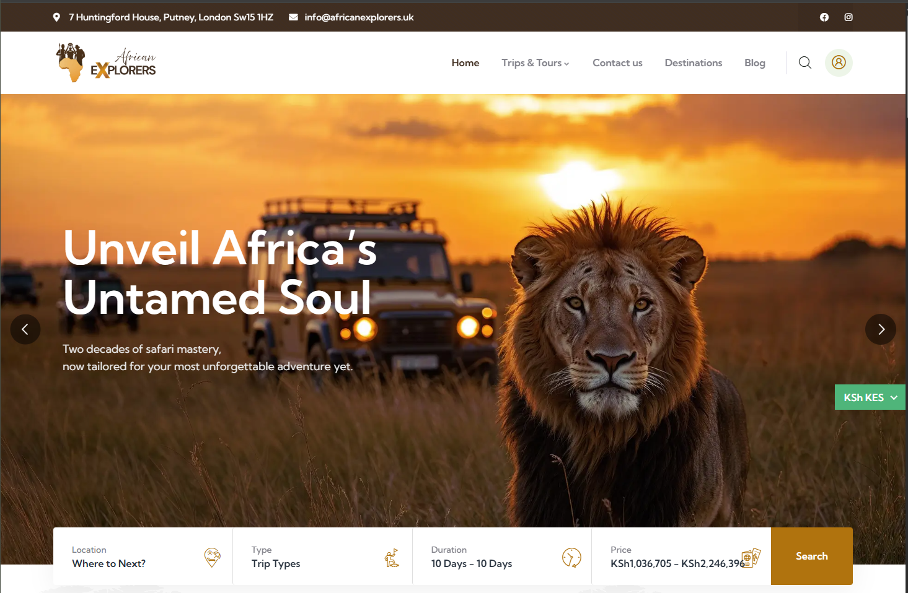Open the Facebook page icon
The height and width of the screenshot is (593, 908).
click(824, 17)
